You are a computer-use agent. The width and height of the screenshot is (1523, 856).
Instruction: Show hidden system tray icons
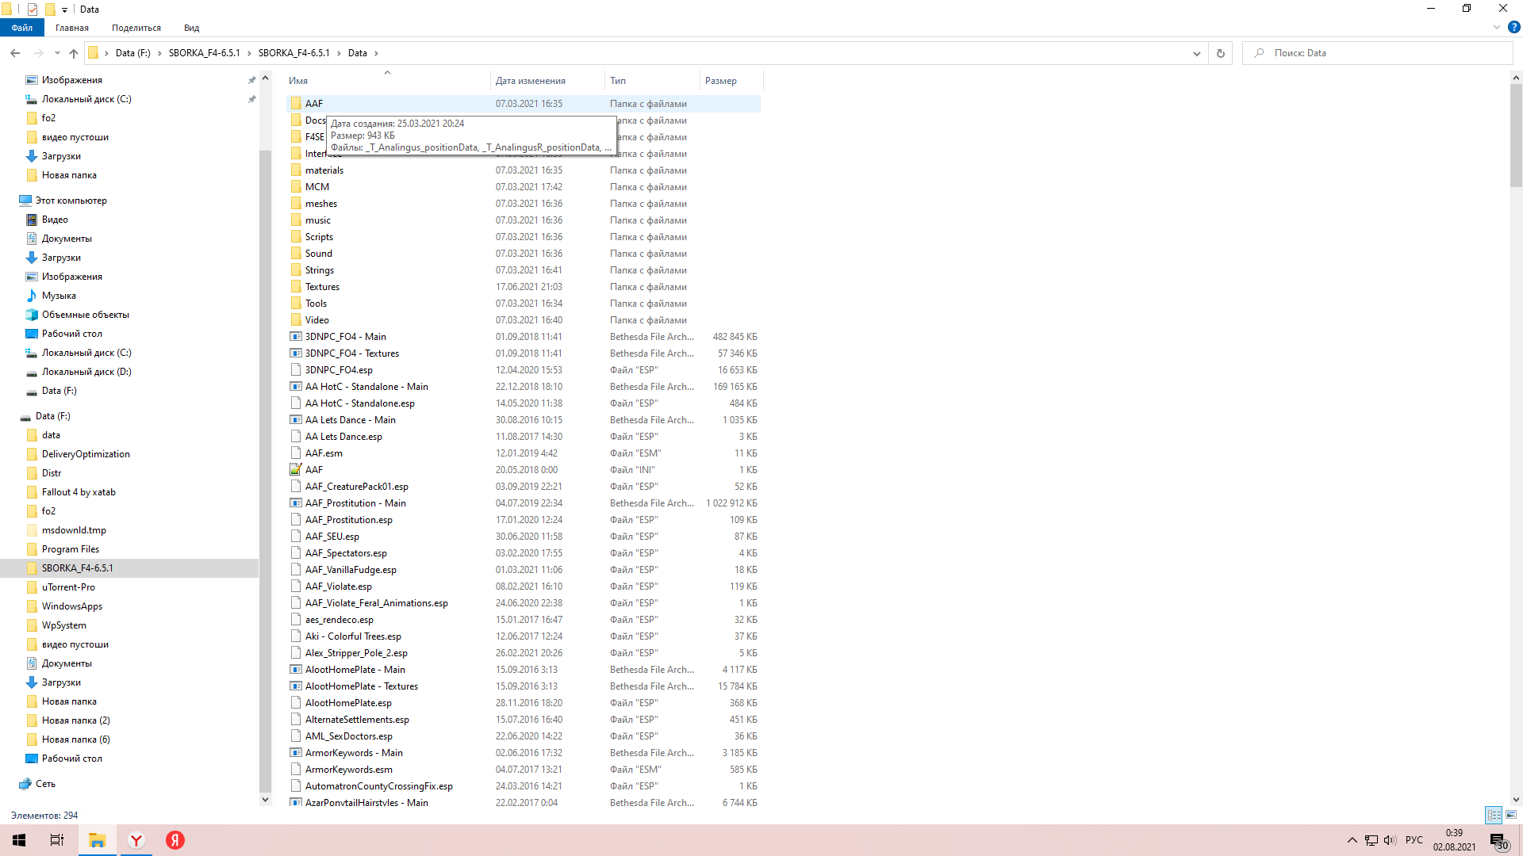[x=1352, y=840]
